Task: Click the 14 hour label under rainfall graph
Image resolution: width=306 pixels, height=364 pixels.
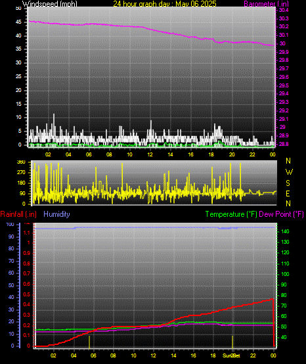Action: [x=173, y=355]
